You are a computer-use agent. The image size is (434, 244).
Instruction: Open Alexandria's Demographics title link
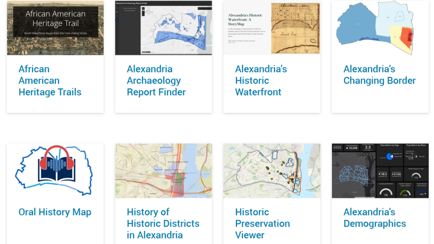click(x=374, y=217)
